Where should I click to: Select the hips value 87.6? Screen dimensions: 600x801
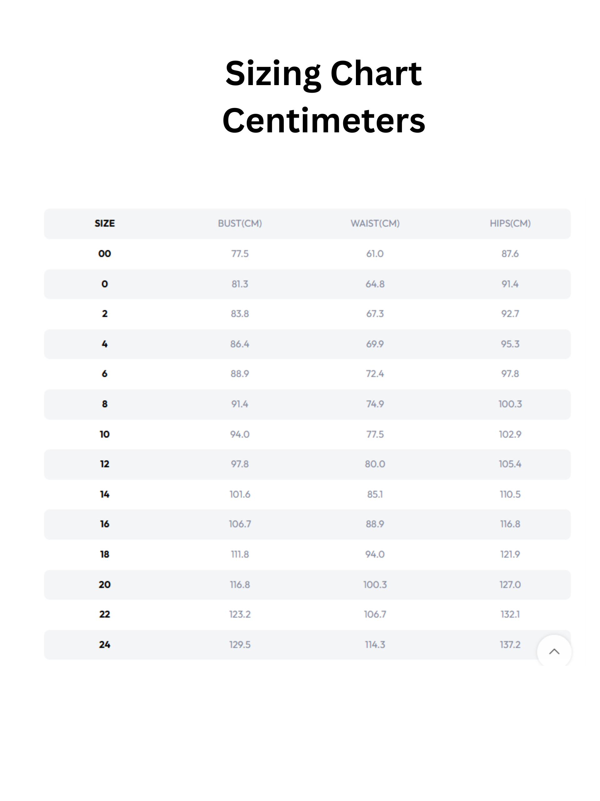click(510, 253)
